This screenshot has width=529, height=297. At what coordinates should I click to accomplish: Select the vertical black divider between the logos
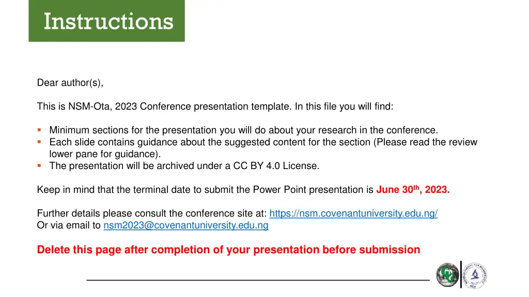click(461, 274)
